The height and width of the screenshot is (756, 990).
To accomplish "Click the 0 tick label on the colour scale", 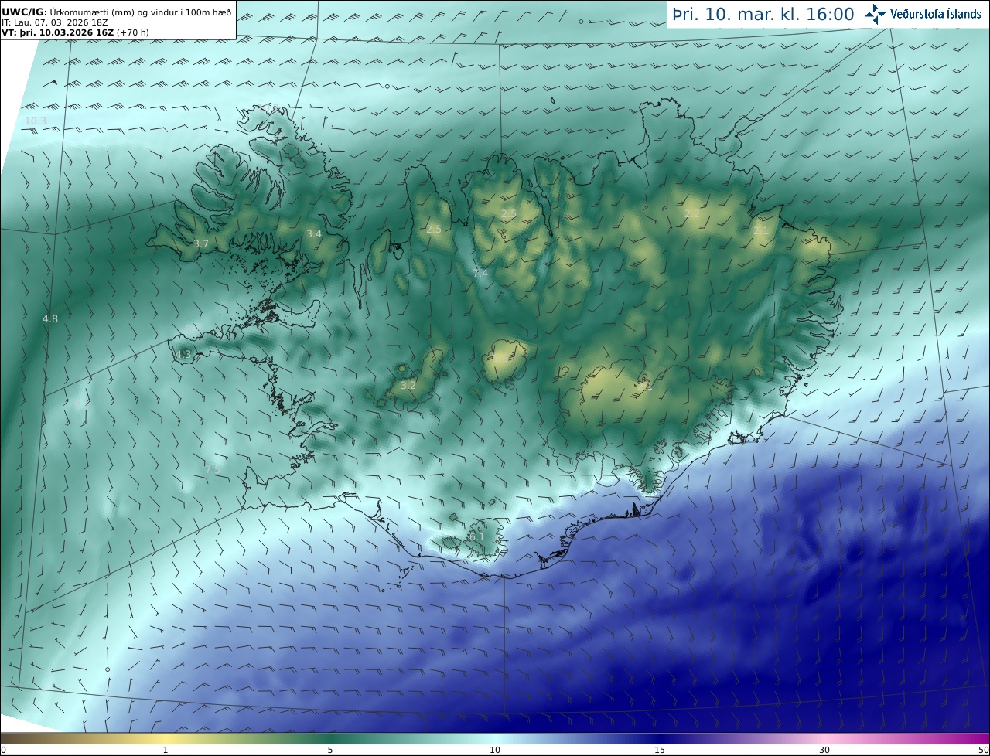I will coord(3,750).
